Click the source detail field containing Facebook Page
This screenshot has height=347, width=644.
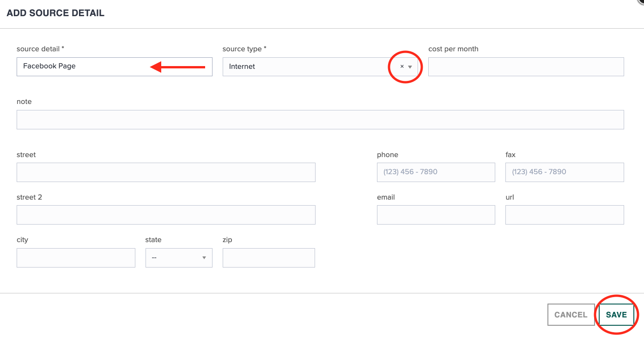click(x=114, y=66)
